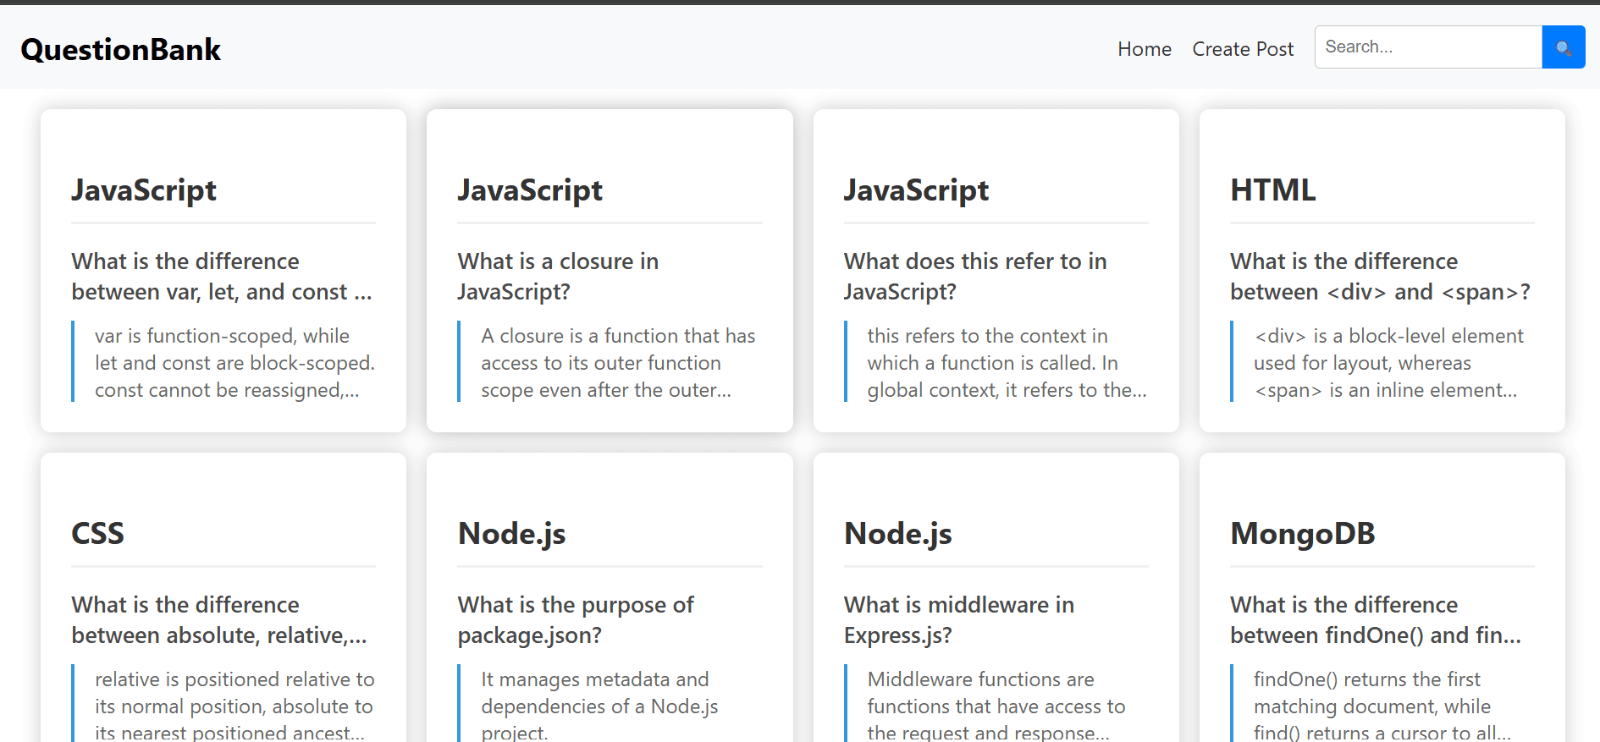
Task: Open the div versus span question card
Action: [1382, 271]
